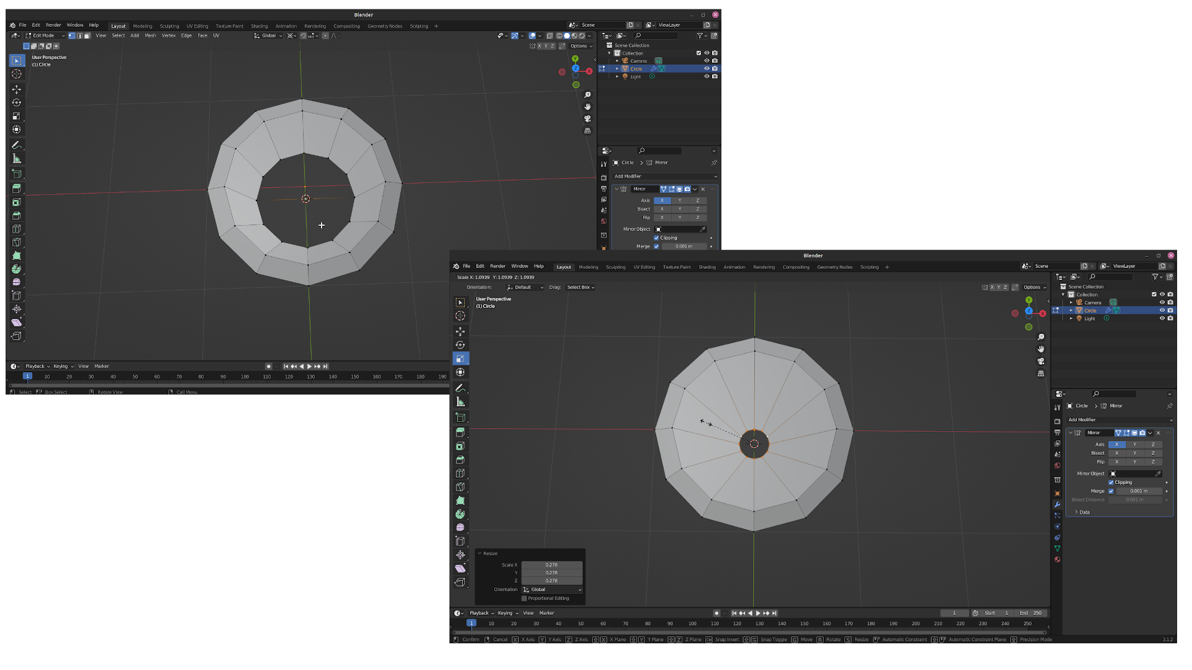1192x670 pixels.
Task: Select the Move tool in front Blender window
Action: click(460, 331)
